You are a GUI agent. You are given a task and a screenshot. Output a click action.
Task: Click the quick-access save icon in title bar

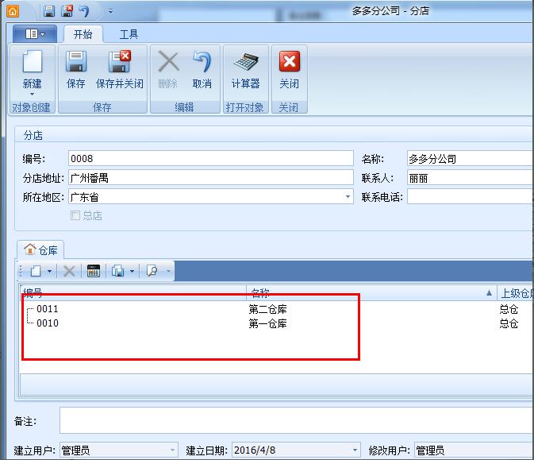coord(49,11)
